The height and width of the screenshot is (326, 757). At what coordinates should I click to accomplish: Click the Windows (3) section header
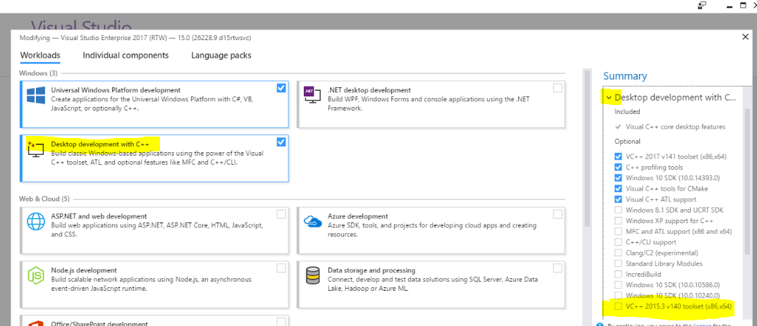(x=38, y=73)
